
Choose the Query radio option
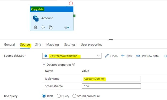click(x=59, y=96)
